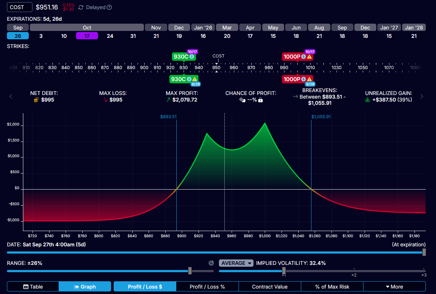Click the lock icon beside Chance of Profit
The image size is (436, 294).
(x=261, y=100)
